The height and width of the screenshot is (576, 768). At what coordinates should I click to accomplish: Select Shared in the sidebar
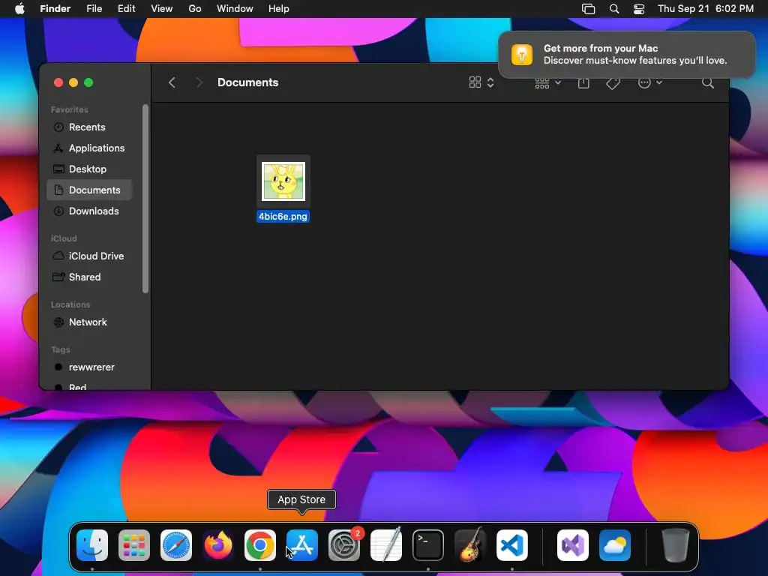(x=89, y=277)
